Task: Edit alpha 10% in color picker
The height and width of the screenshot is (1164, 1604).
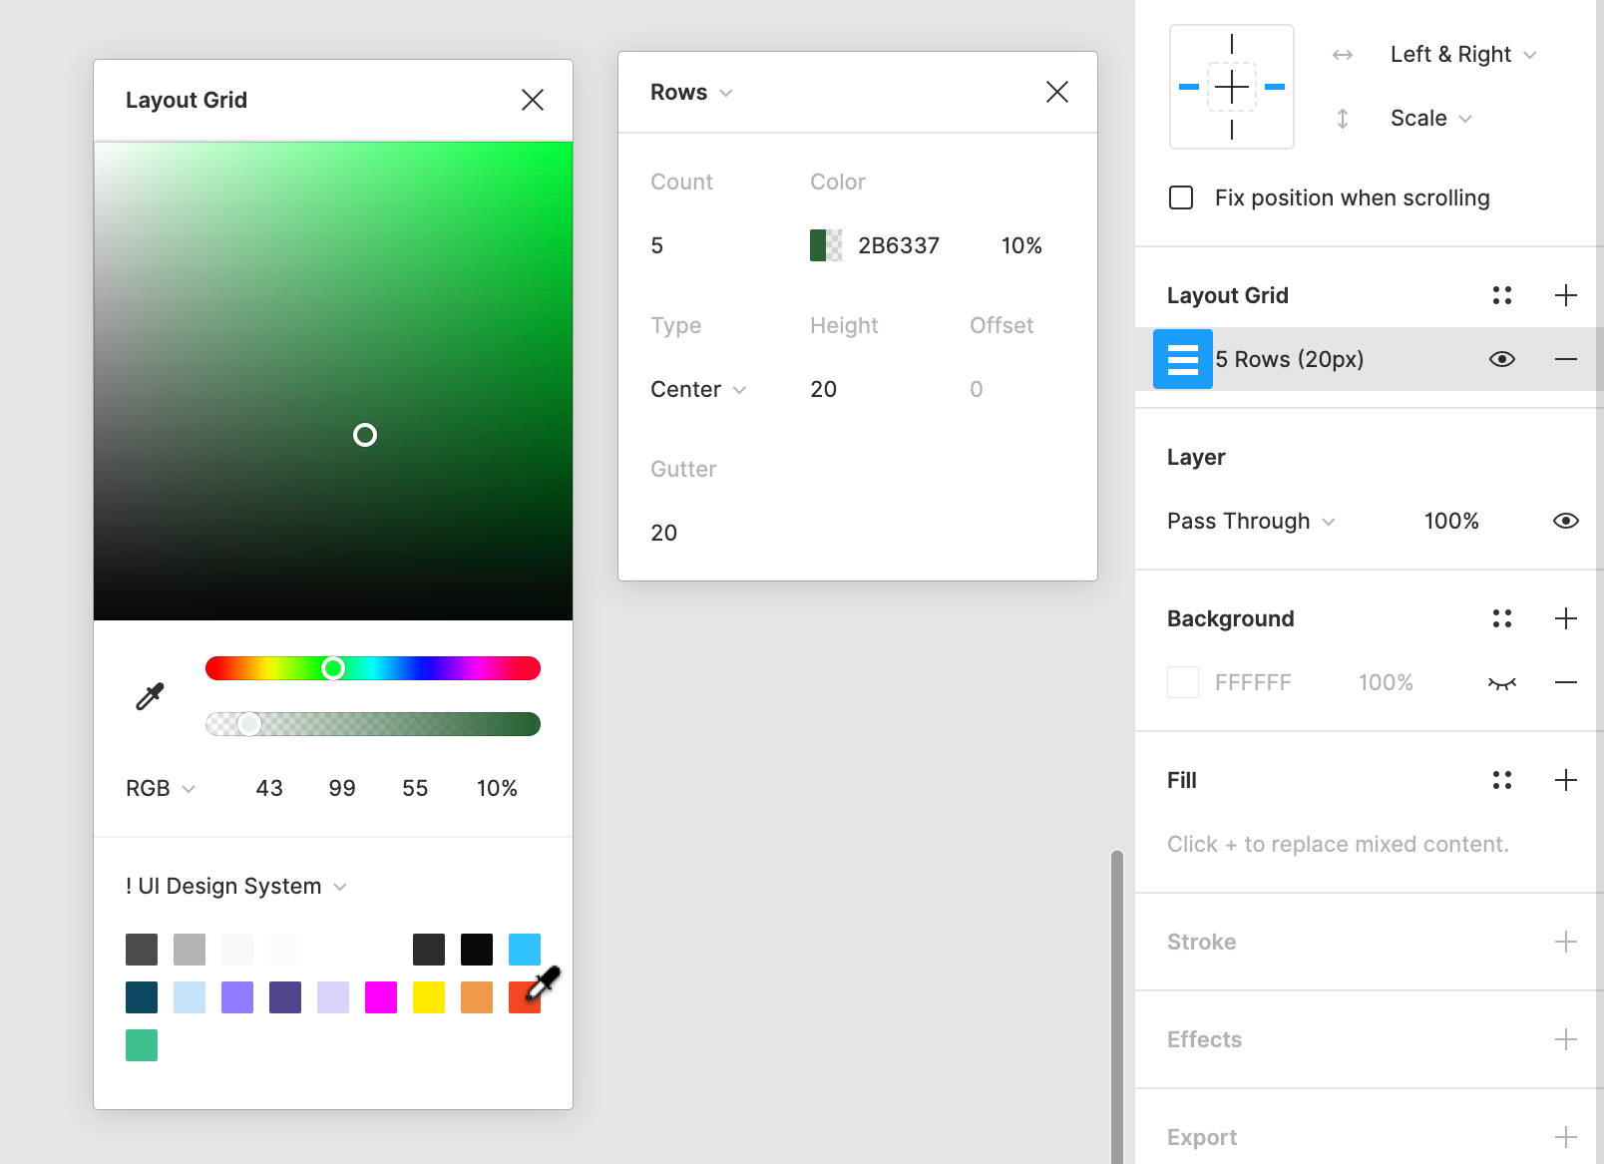Action: tap(497, 788)
